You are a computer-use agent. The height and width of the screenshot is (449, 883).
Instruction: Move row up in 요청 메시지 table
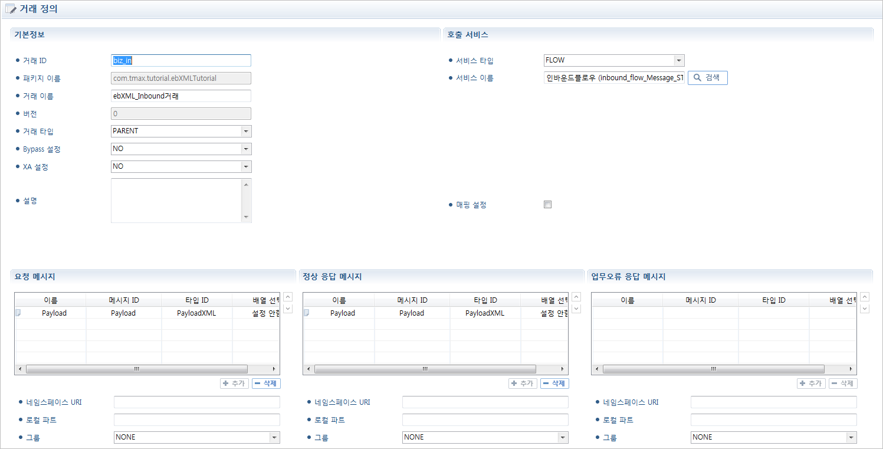click(x=288, y=297)
